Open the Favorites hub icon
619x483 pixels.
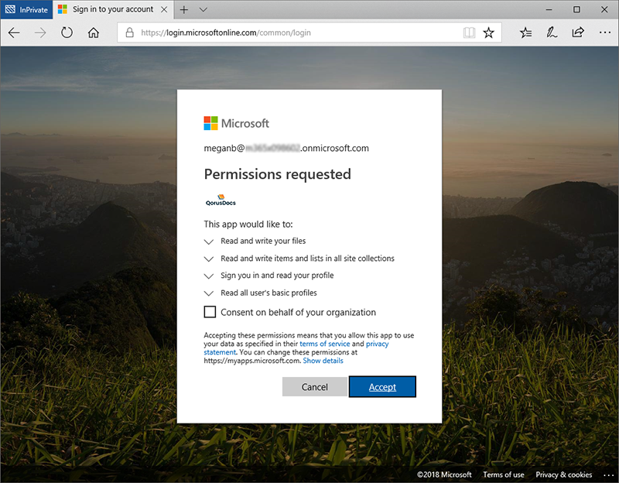526,33
